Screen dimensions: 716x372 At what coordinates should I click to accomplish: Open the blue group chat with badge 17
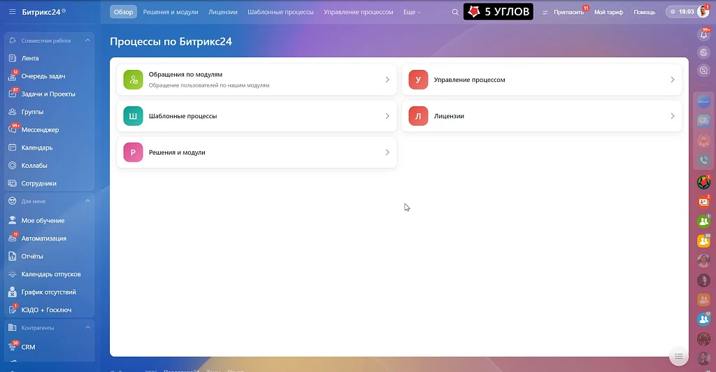pos(703,320)
